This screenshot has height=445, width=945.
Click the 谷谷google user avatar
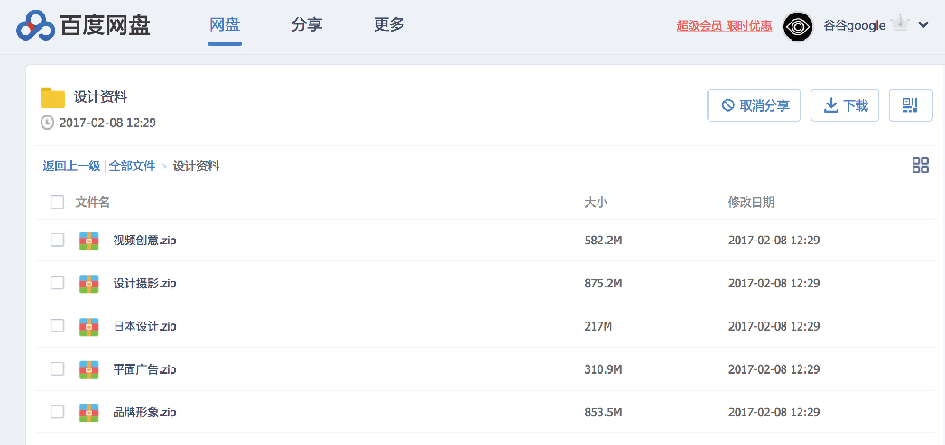click(x=798, y=26)
